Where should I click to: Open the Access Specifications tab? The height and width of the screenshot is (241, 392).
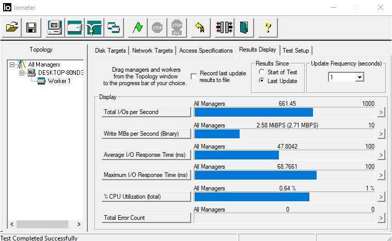[x=206, y=51]
